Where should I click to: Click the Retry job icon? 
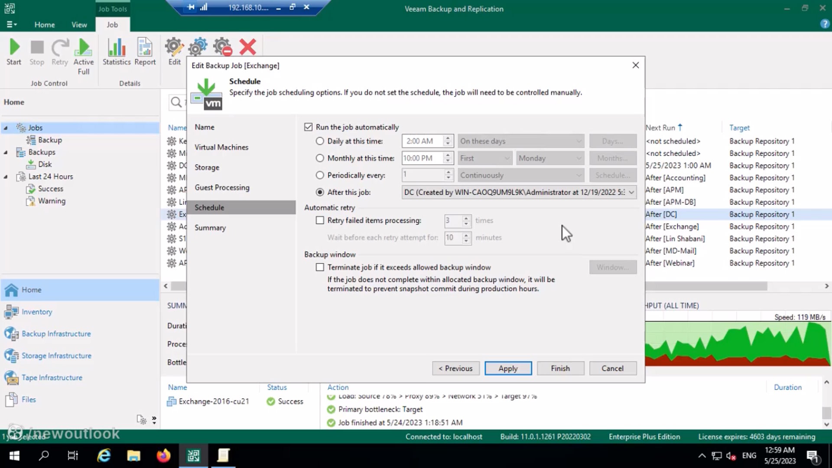click(x=60, y=52)
